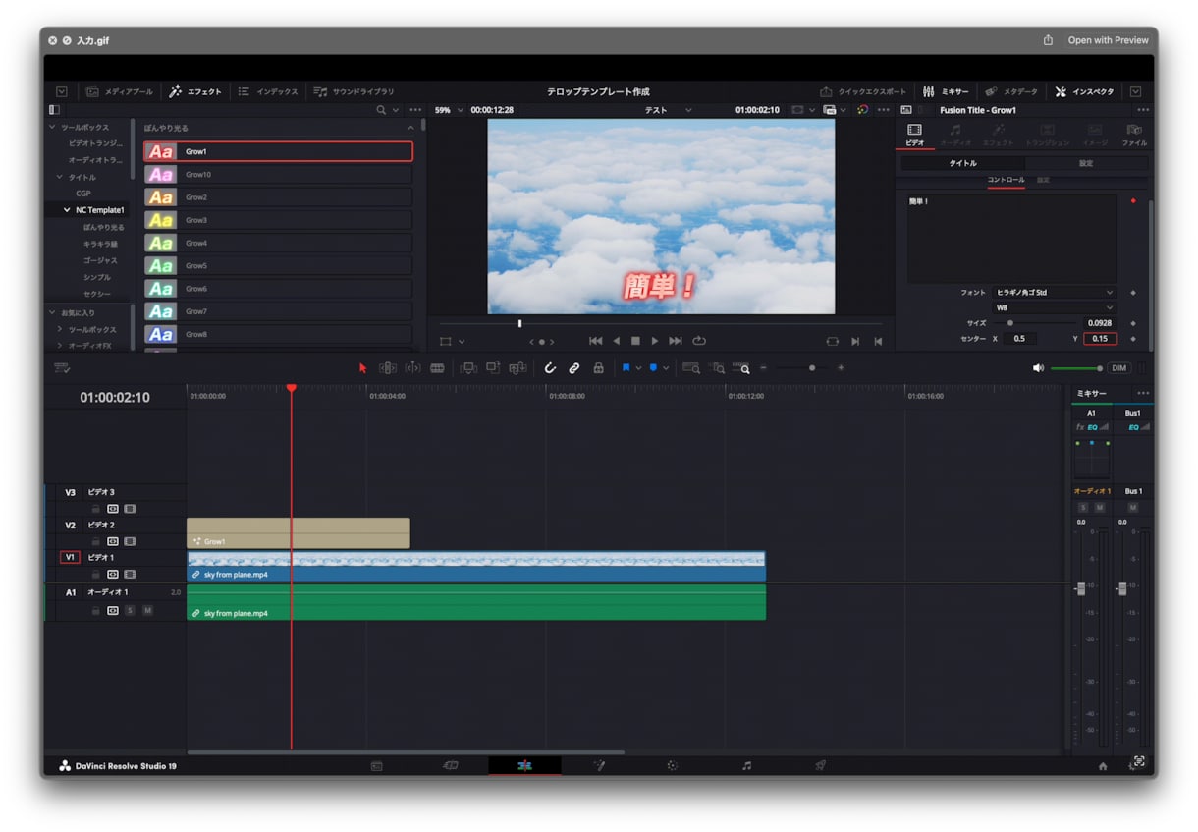Select the ゴージャス category
1198x832 pixels.
[100, 260]
